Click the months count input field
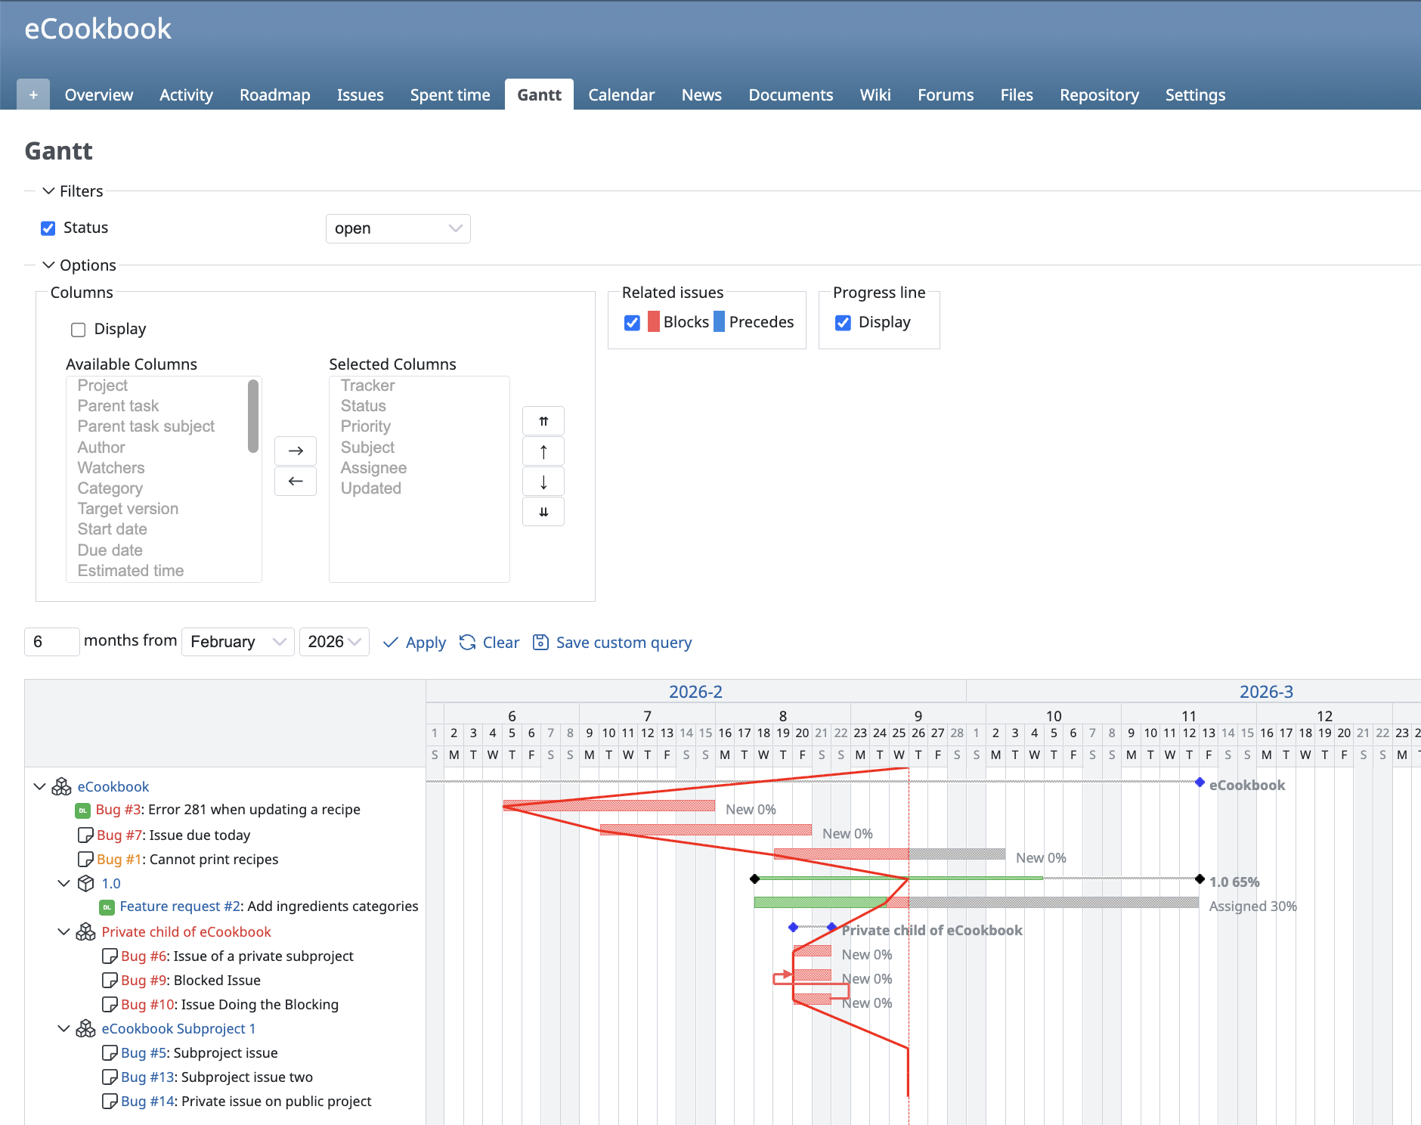The image size is (1421, 1125). click(51, 642)
